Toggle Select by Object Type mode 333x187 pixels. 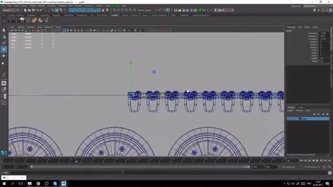[57, 10]
